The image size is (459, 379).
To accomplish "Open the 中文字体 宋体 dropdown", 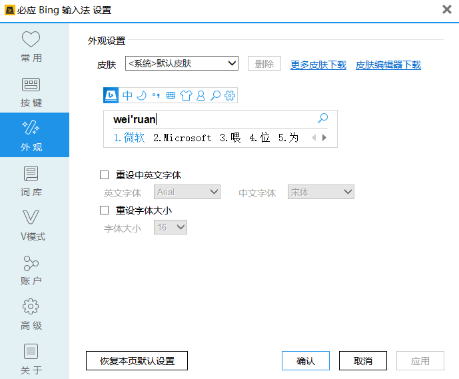I will click(x=320, y=192).
